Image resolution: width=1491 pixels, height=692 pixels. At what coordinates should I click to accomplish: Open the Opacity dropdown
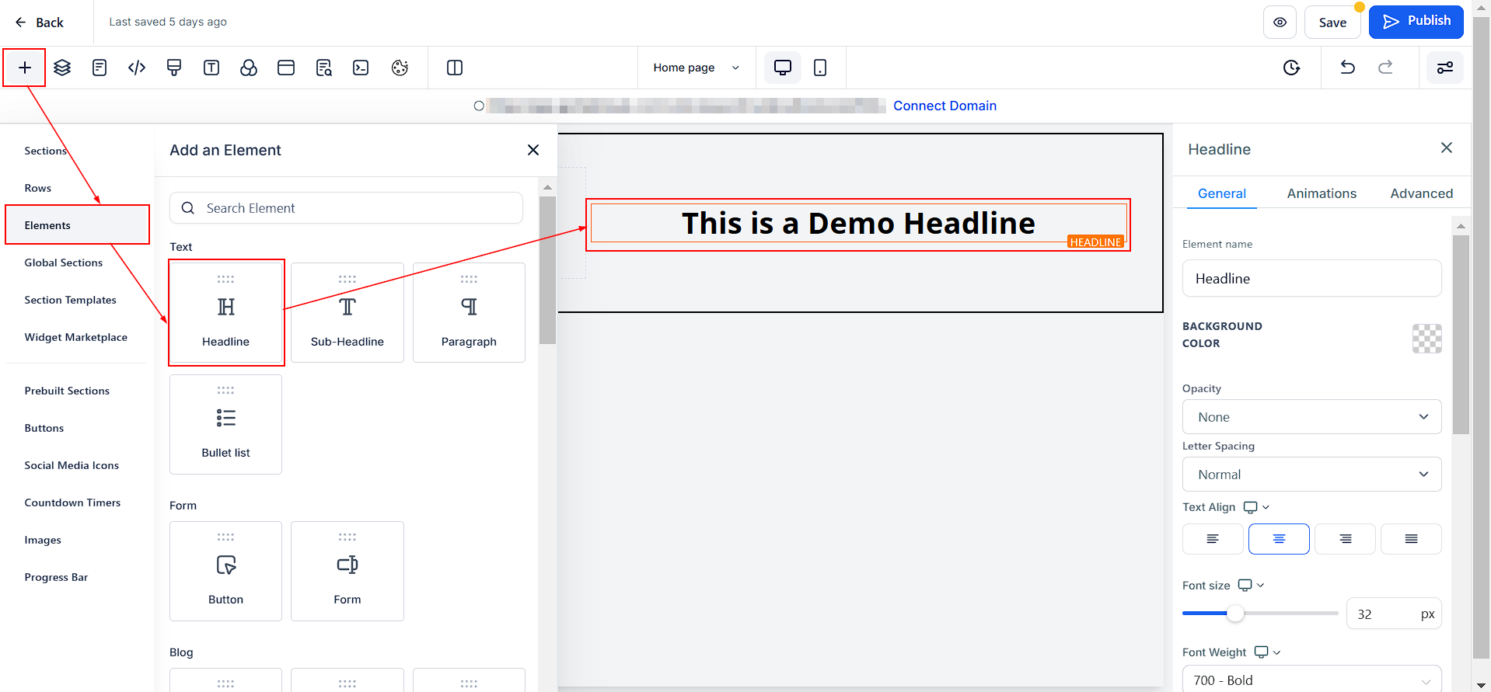pyautogui.click(x=1311, y=417)
